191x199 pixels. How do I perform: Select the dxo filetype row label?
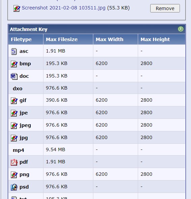[x=18, y=89]
